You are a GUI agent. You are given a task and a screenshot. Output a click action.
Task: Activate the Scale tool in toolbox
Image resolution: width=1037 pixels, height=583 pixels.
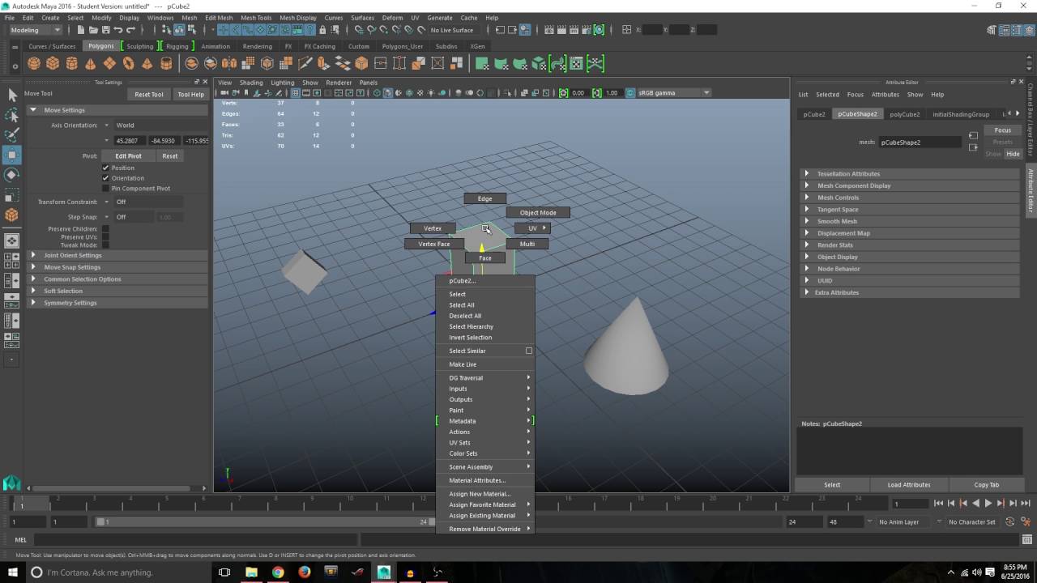click(12, 195)
